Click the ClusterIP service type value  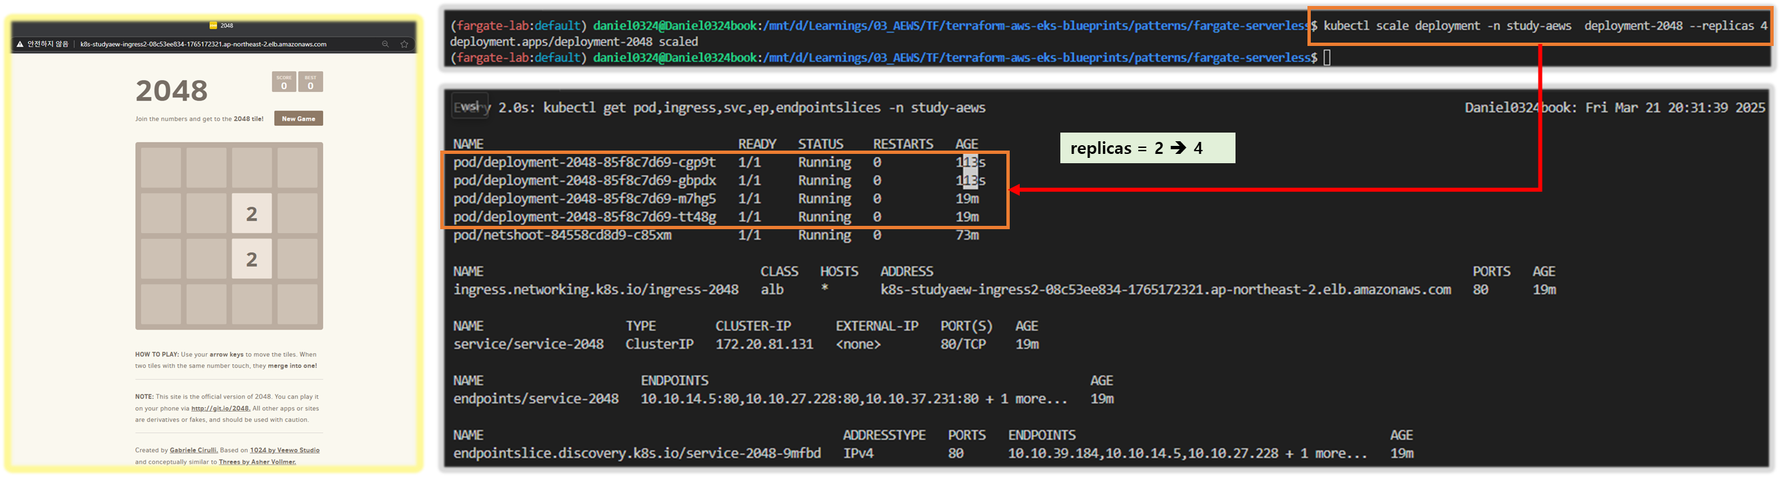[659, 344]
